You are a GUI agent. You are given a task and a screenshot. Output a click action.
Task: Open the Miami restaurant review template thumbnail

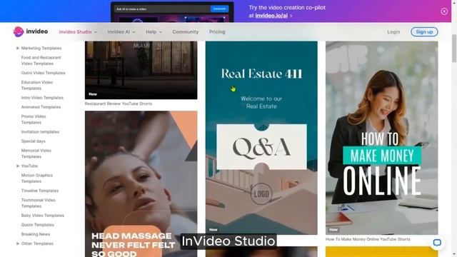pyautogui.click(x=141, y=70)
